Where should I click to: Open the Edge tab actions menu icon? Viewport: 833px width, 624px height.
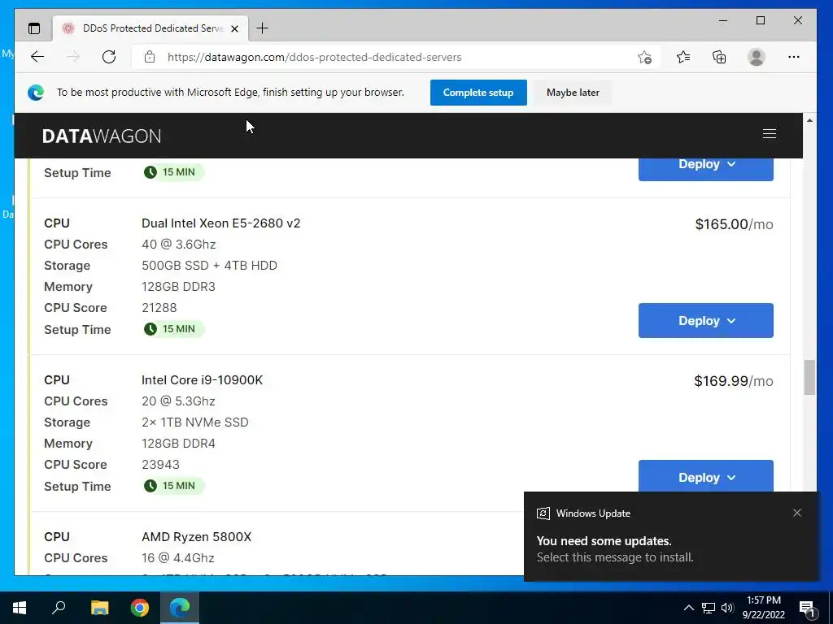click(34, 28)
